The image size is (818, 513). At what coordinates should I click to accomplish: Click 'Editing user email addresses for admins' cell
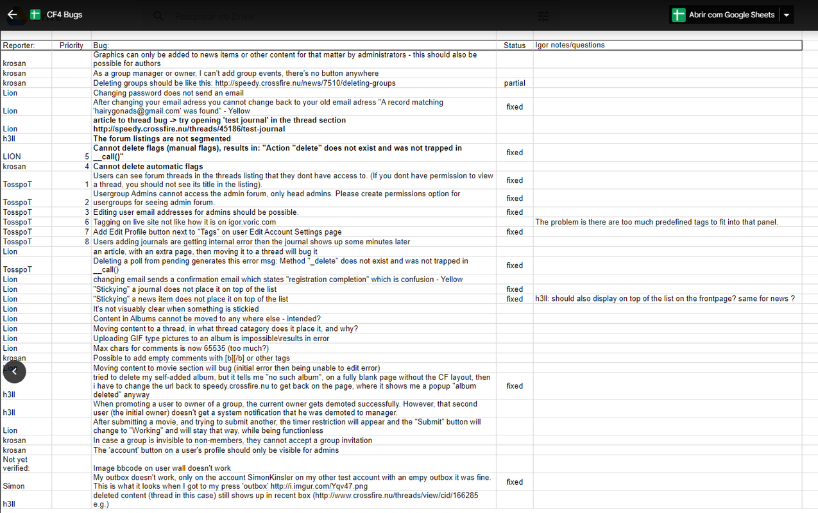[294, 212]
